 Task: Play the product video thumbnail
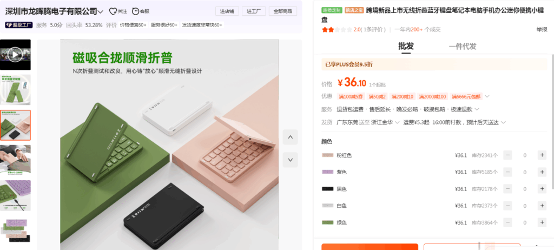coord(15,55)
